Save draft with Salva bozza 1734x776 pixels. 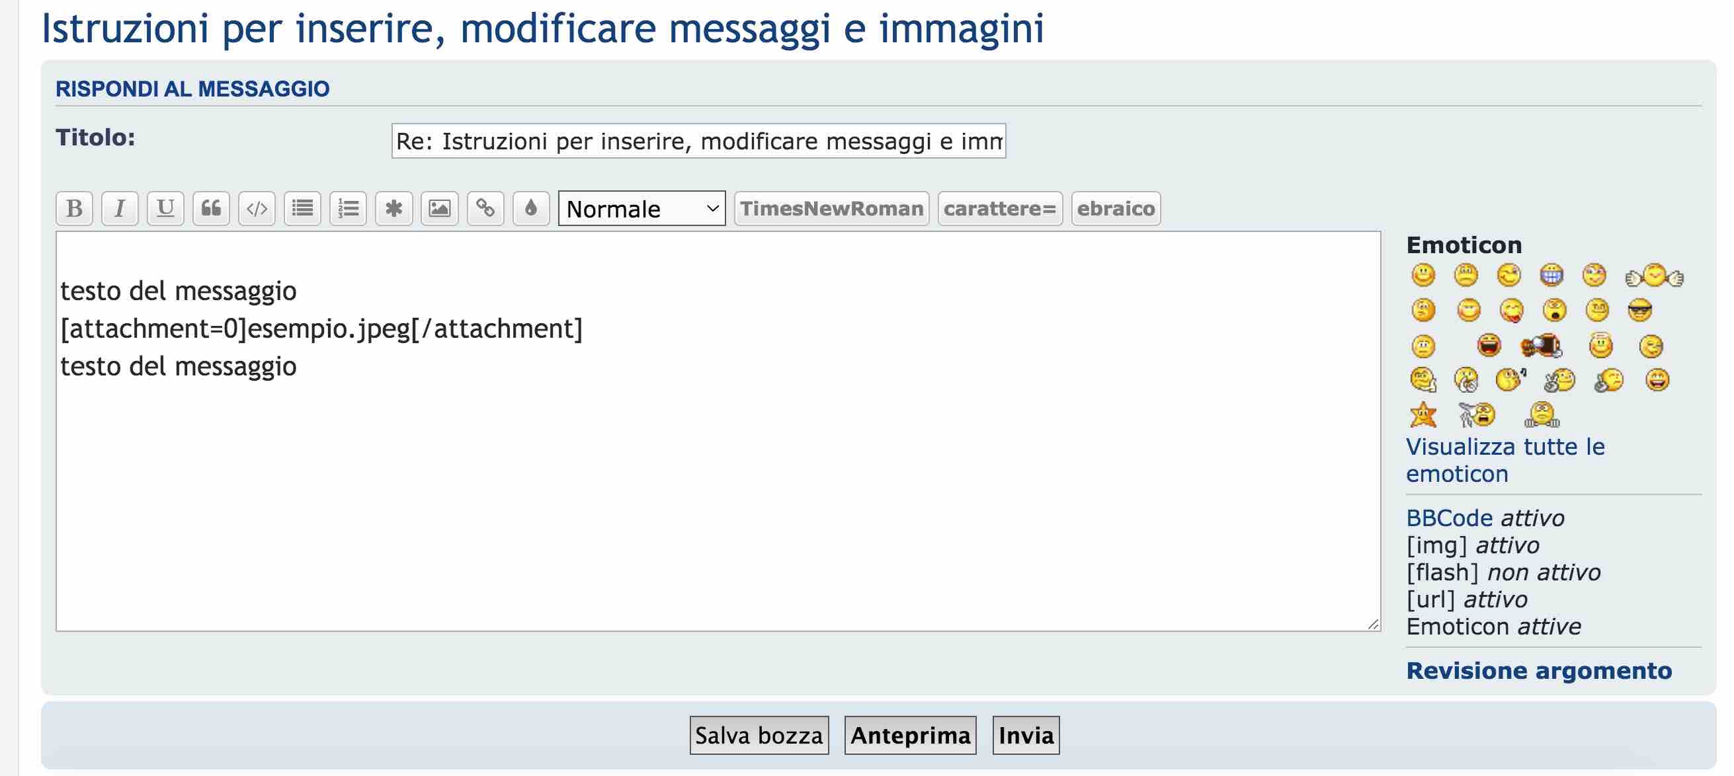tap(759, 735)
